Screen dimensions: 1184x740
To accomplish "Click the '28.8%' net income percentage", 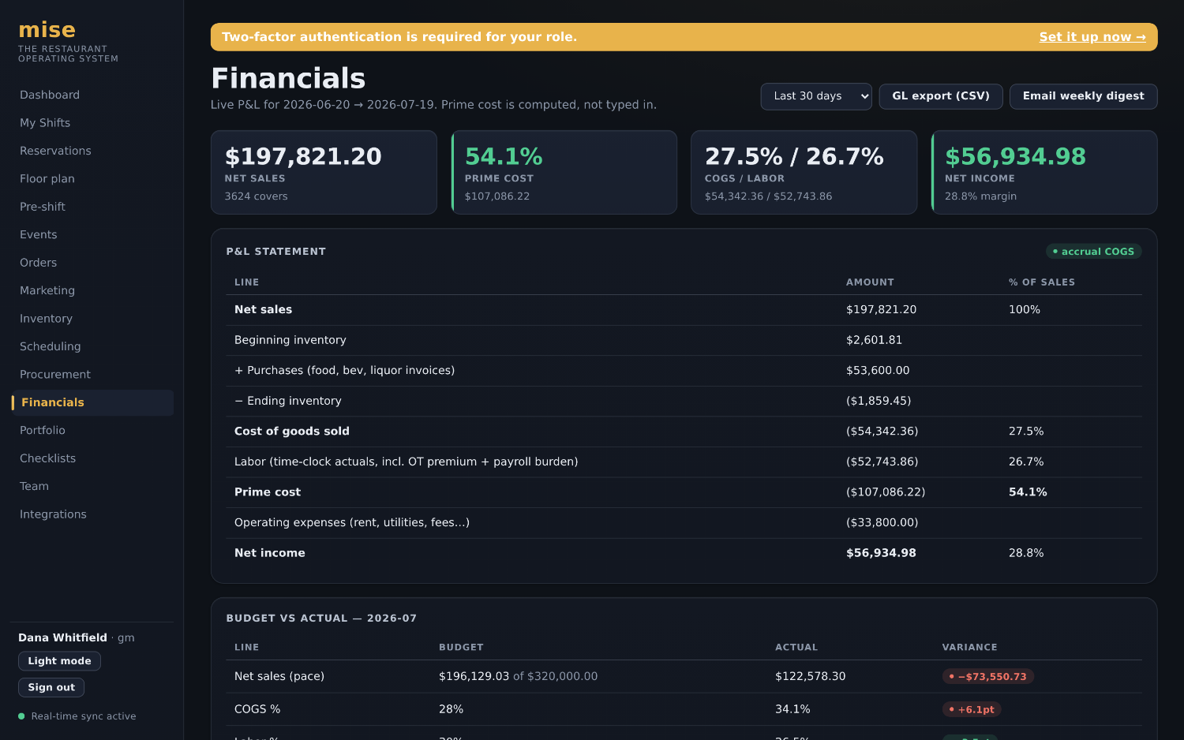I will (1026, 553).
